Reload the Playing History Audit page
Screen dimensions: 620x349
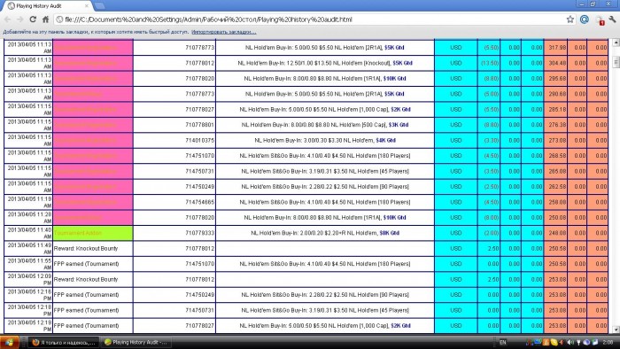point(33,19)
